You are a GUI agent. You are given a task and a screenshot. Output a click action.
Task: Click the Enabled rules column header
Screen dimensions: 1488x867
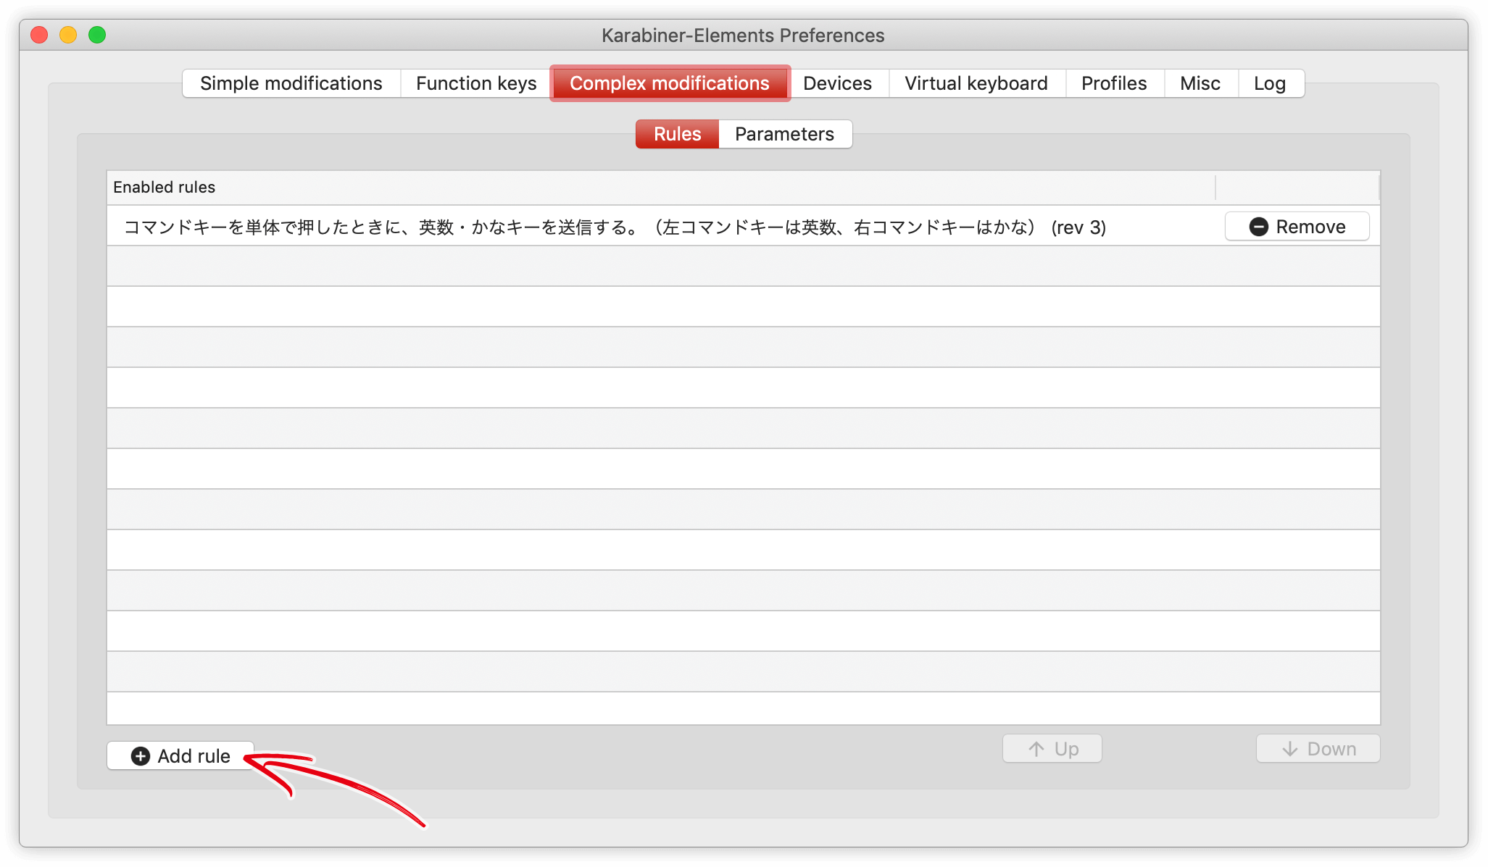pos(661,187)
